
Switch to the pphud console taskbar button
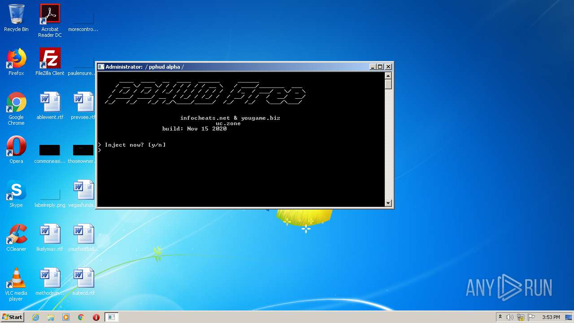click(111, 317)
